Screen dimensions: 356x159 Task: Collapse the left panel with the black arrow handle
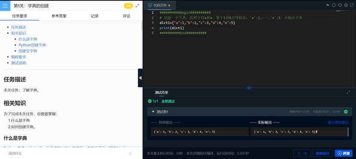(x=140, y=78)
